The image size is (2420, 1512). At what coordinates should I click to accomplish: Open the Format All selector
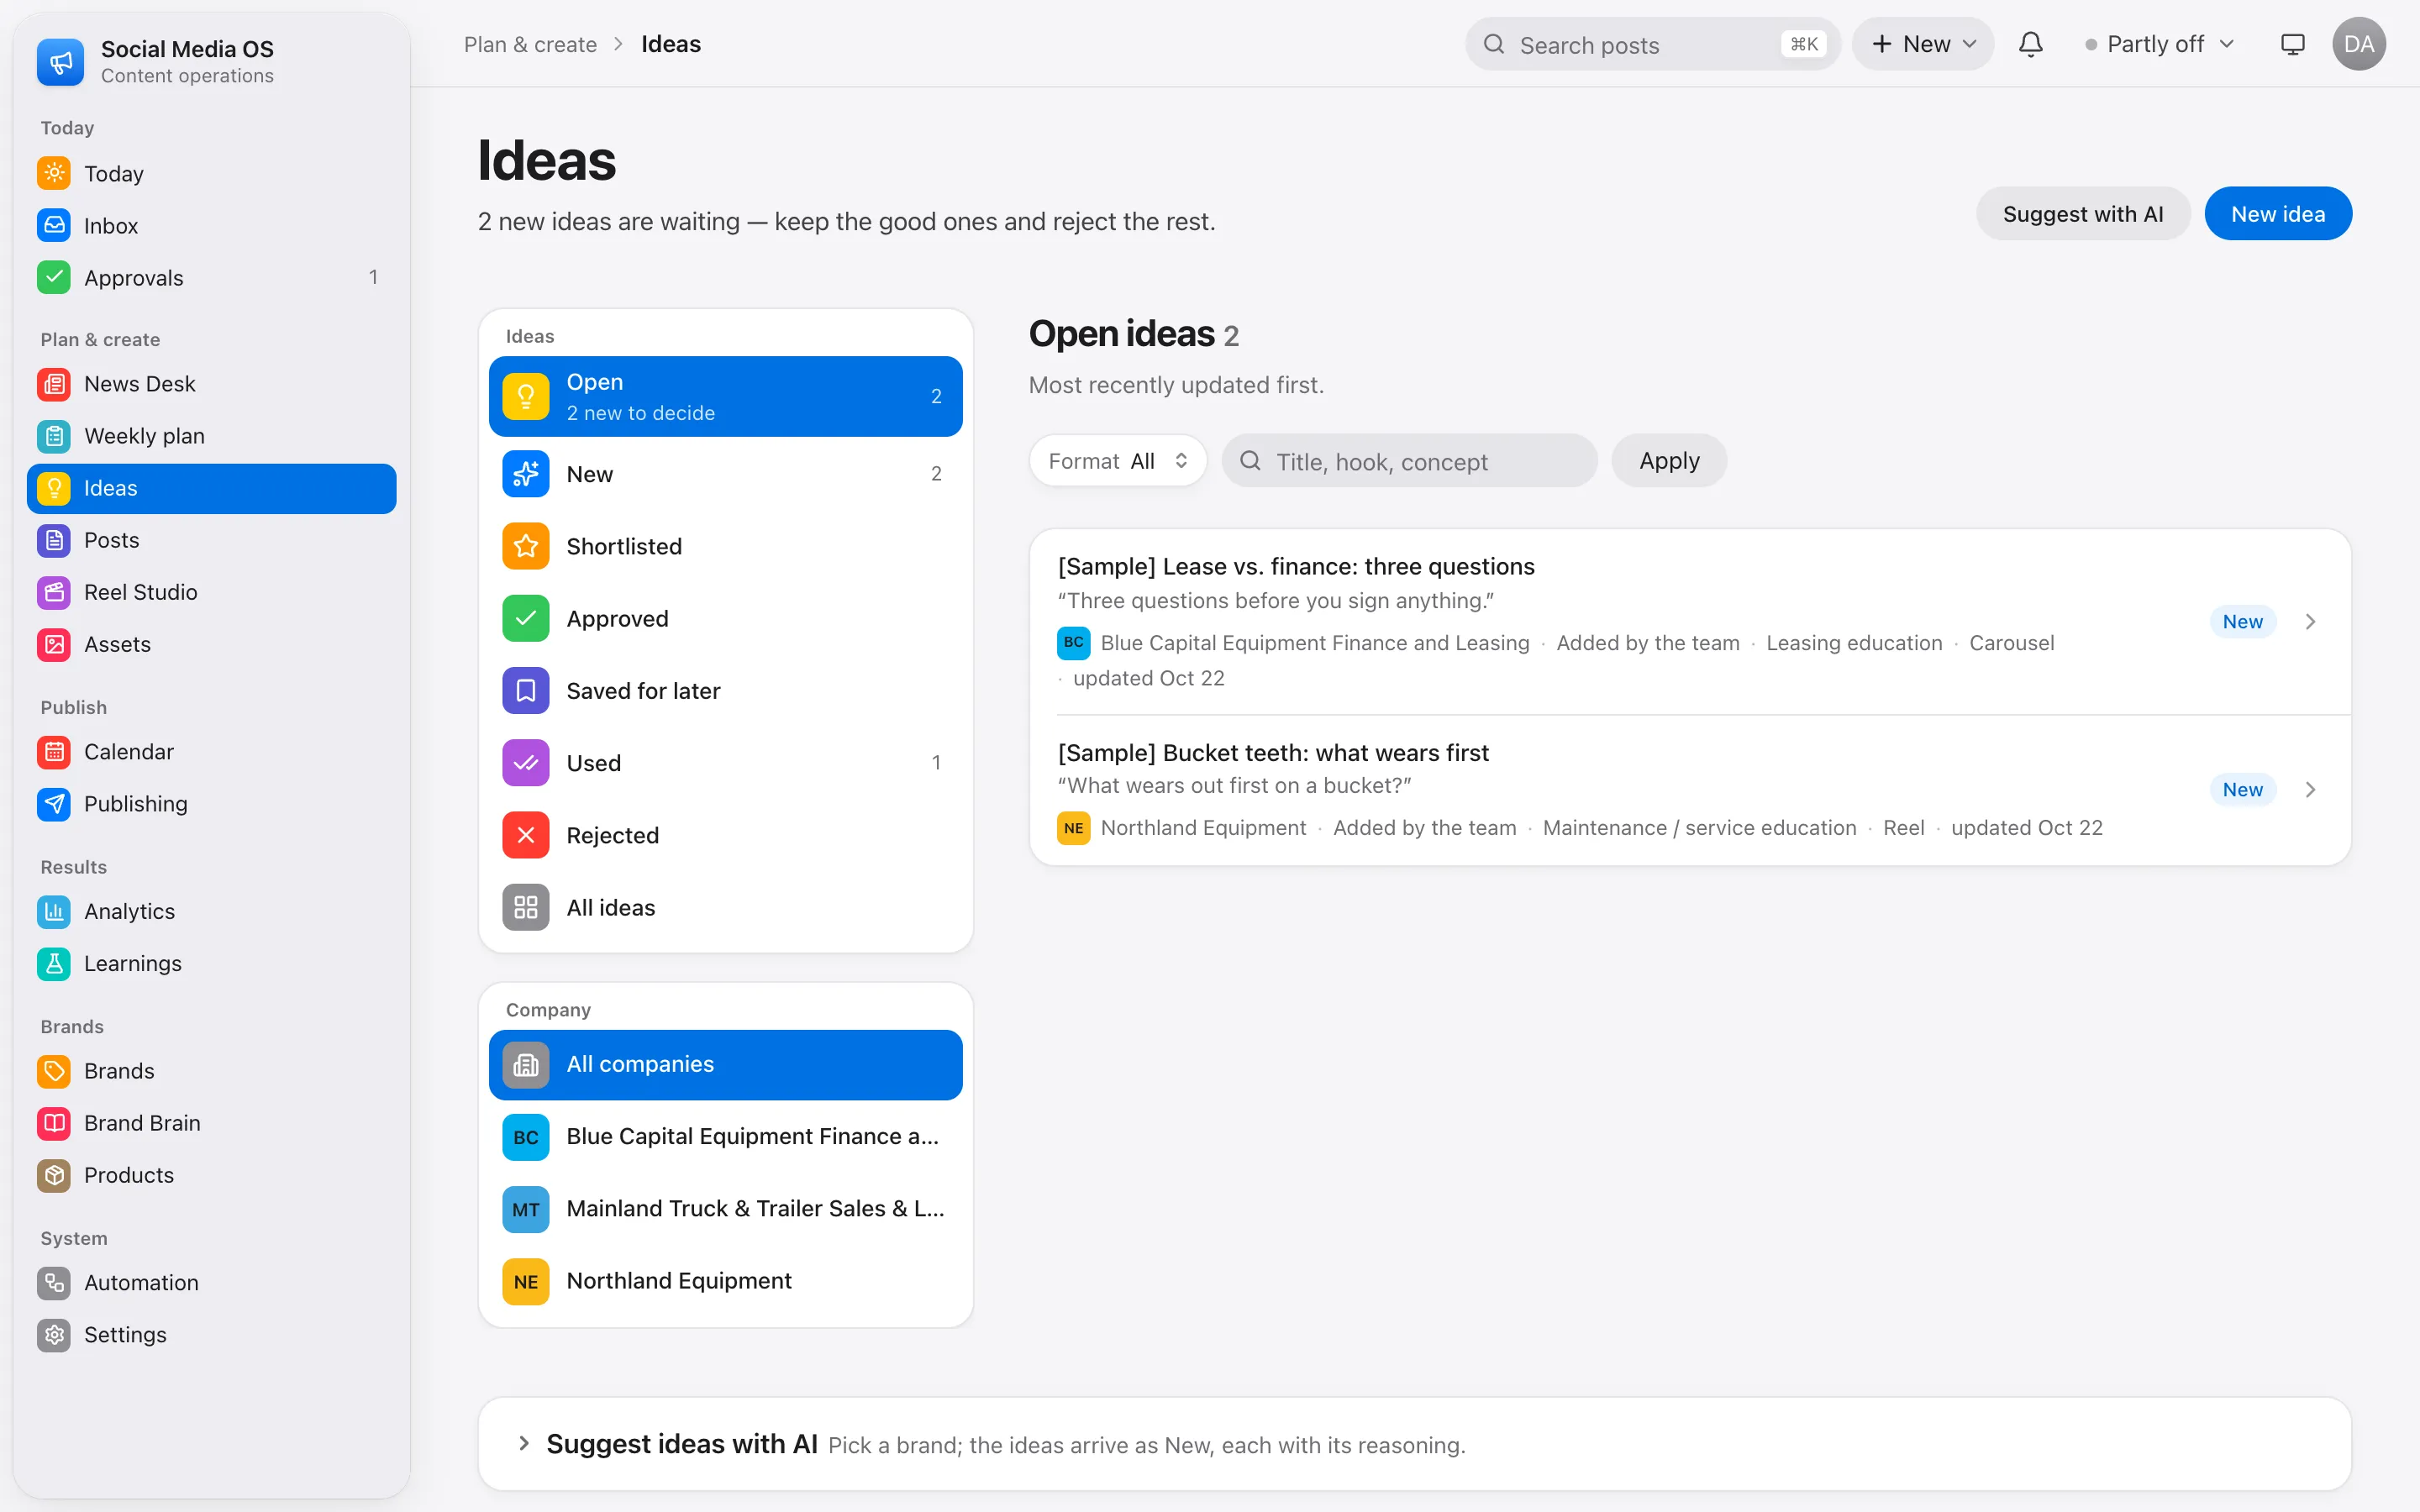click(1117, 461)
